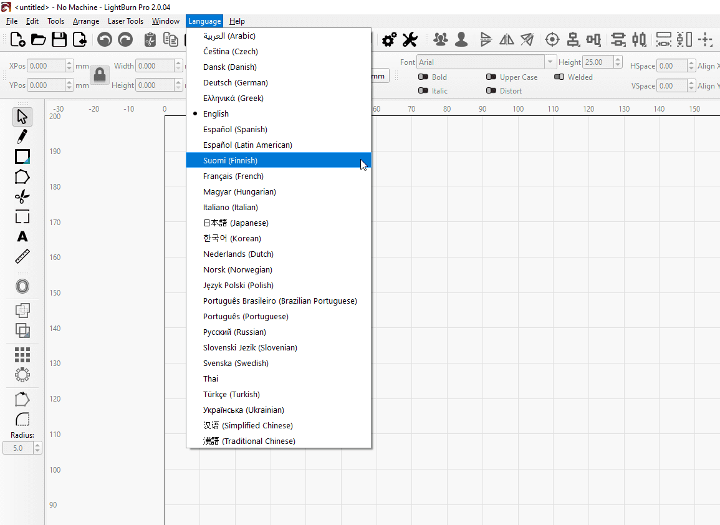Click the New File icon

coord(17,39)
